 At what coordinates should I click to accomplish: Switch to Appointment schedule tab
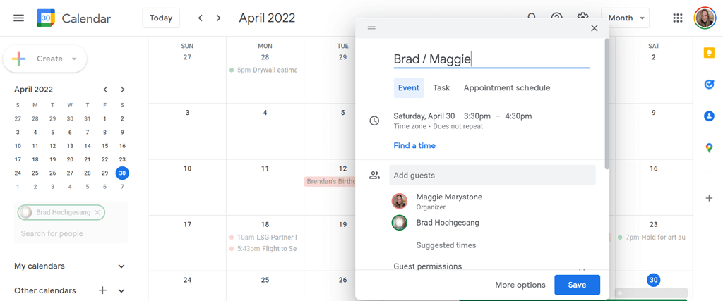pyautogui.click(x=506, y=88)
